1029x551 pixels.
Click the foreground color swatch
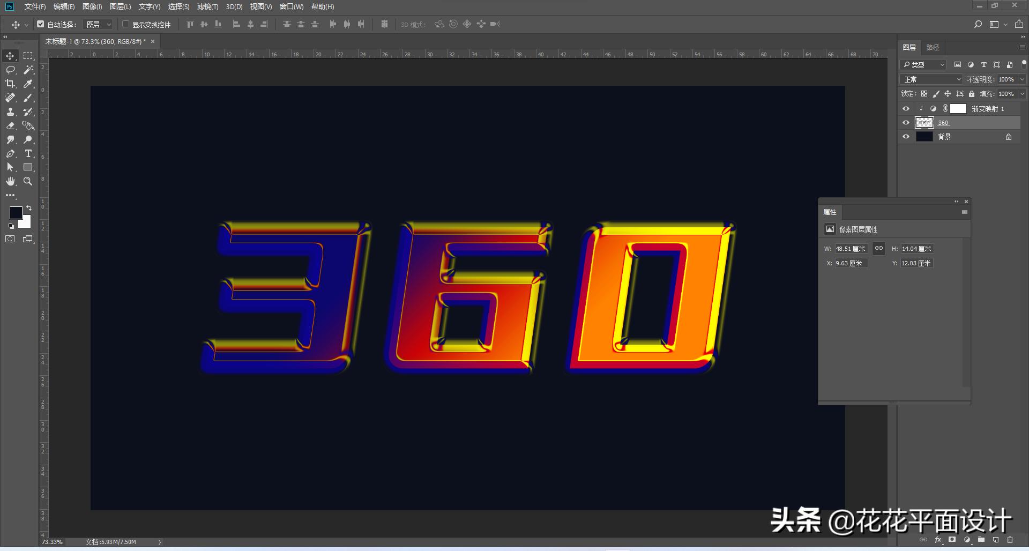(x=16, y=213)
